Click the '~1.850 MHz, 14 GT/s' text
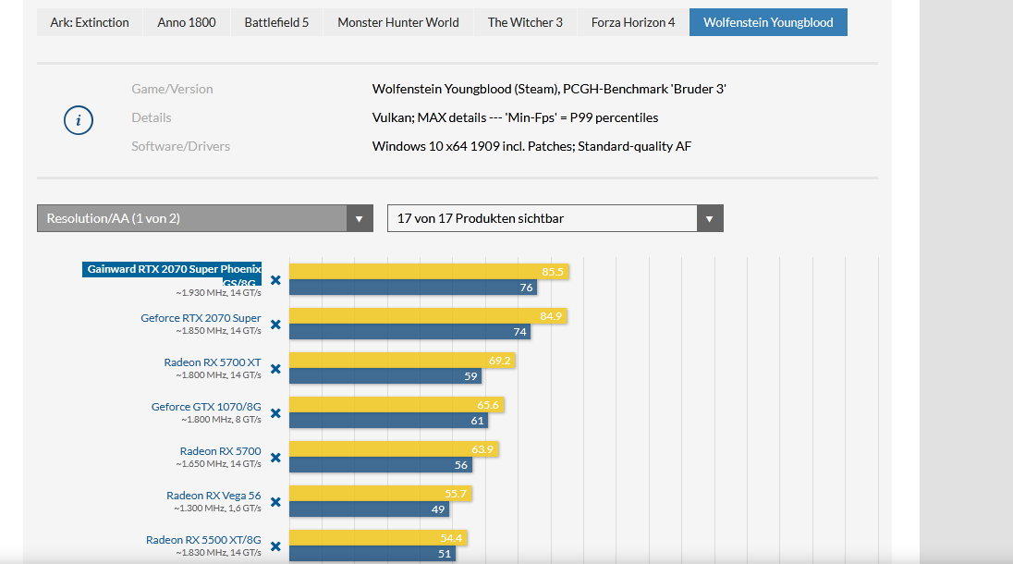 click(x=218, y=331)
